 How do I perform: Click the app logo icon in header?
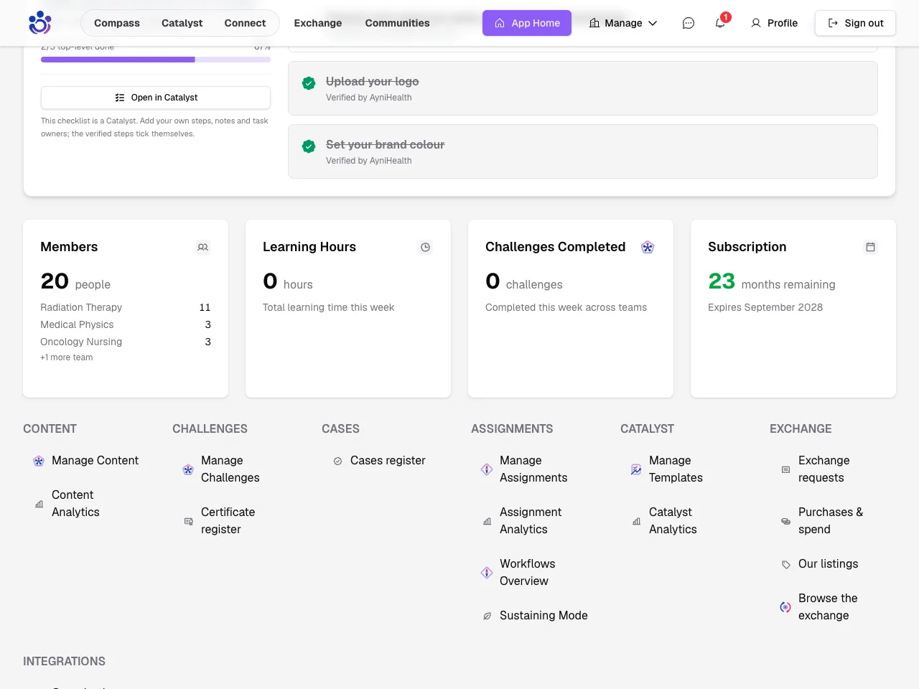39,23
